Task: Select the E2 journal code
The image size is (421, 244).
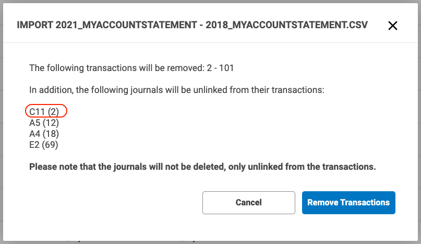Action: tap(34, 145)
